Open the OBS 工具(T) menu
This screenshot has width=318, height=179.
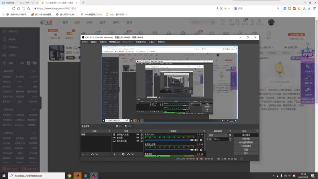[x=152, y=42]
